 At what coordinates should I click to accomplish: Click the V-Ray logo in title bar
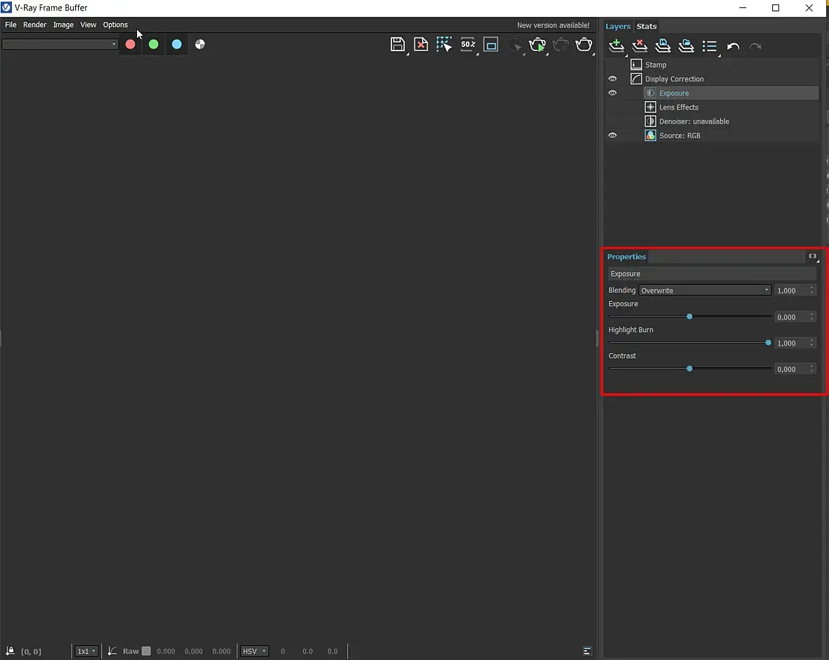(x=6, y=8)
